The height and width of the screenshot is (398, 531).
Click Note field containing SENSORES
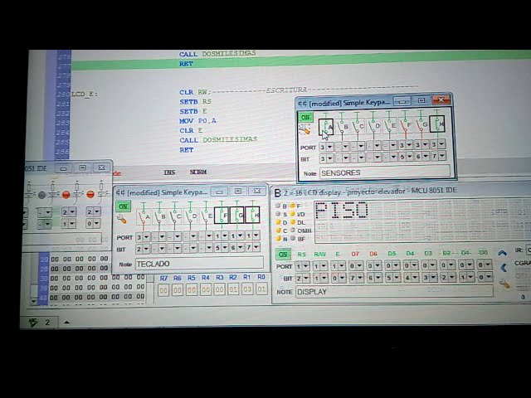(x=383, y=173)
